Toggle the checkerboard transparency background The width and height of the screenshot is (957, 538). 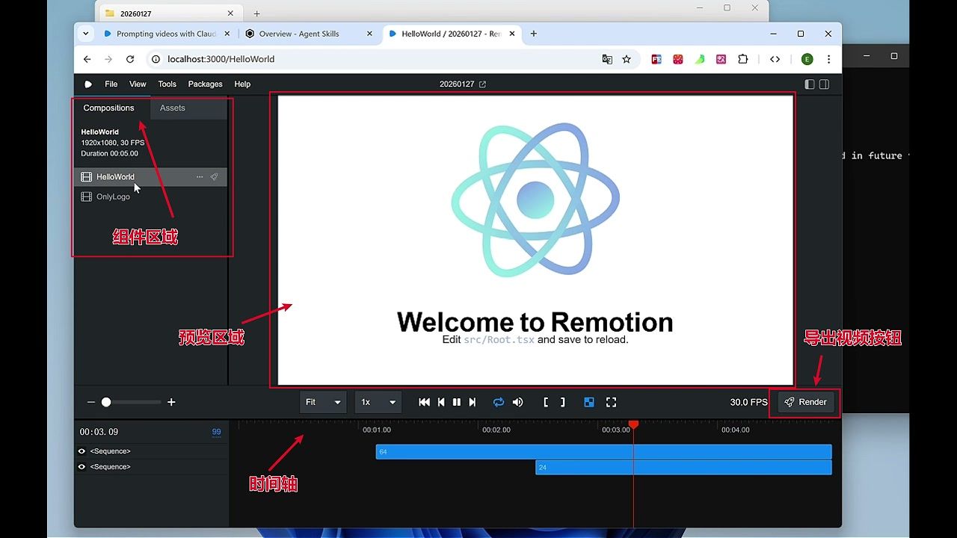click(589, 402)
